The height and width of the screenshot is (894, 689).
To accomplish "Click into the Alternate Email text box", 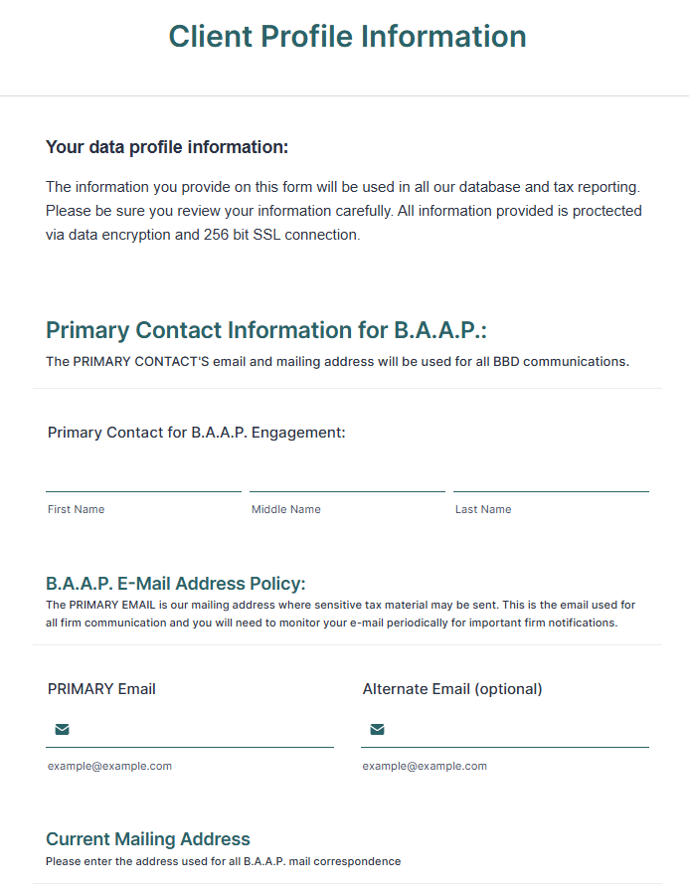I will pos(517,730).
